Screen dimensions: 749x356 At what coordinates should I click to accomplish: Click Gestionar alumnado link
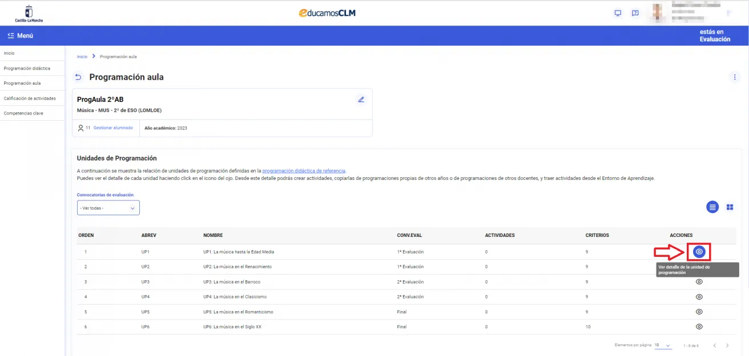(x=113, y=128)
